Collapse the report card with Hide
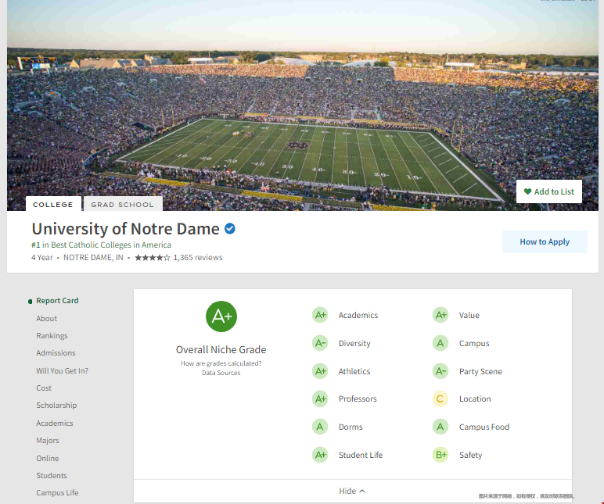 coord(352,491)
